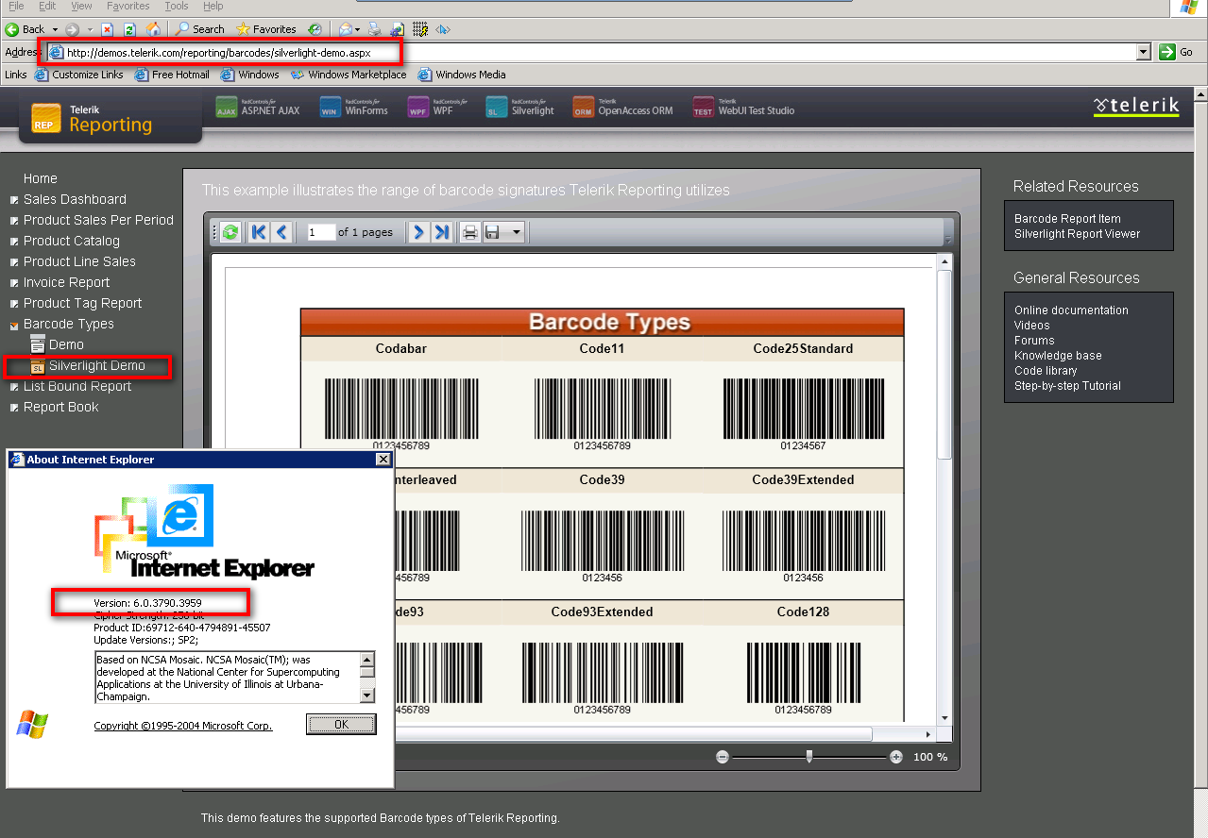Go to first page of report
The height and width of the screenshot is (838, 1208).
(x=259, y=232)
